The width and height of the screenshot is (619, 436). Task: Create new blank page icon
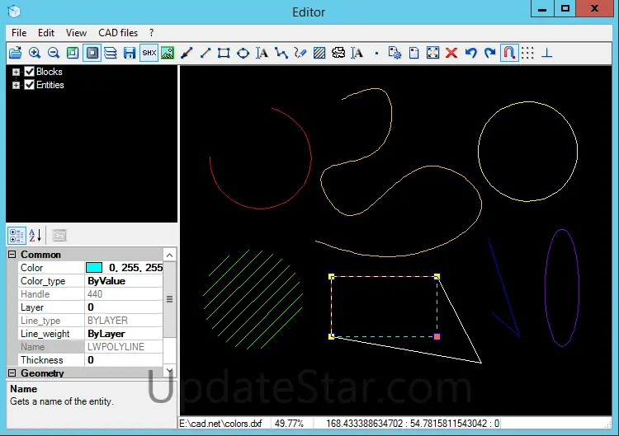tap(413, 53)
